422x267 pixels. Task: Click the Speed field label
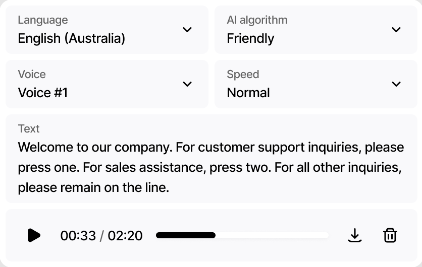[243, 75]
